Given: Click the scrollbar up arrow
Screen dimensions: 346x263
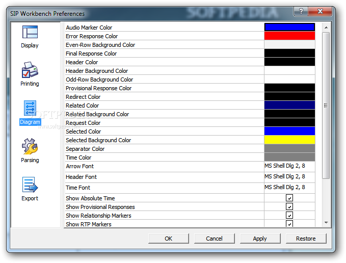Looking at the screenshot, I should pyautogui.click(x=326, y=28).
